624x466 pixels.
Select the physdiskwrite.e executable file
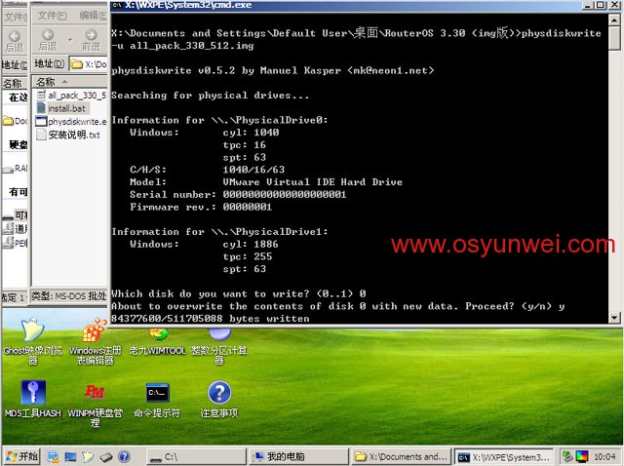pos(71,122)
